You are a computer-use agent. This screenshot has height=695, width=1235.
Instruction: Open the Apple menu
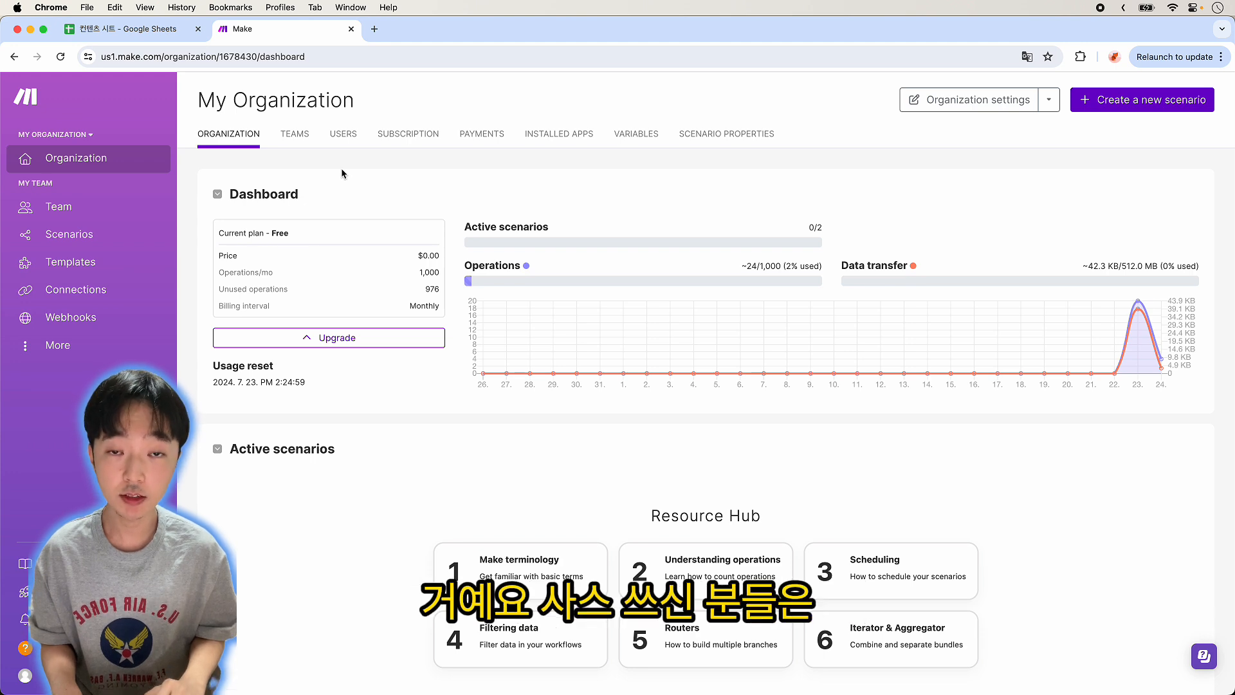click(17, 7)
